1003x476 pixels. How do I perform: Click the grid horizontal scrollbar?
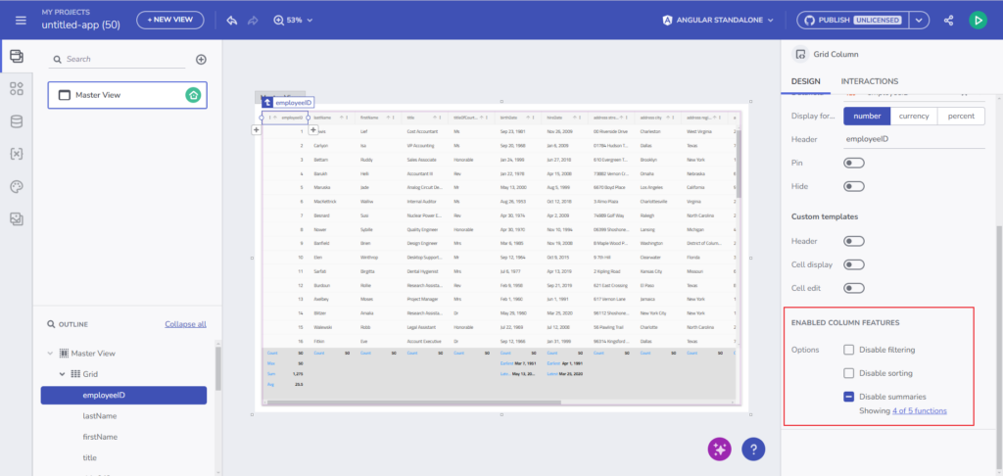(x=414, y=403)
